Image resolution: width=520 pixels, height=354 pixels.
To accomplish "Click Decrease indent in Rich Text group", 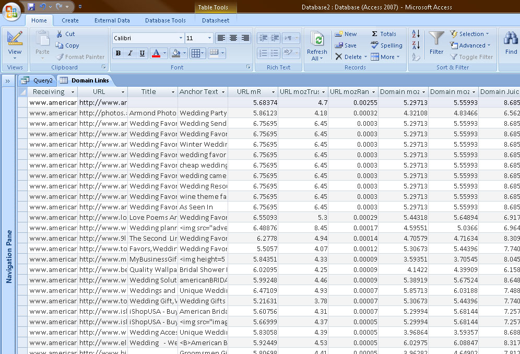I will click(x=263, y=38).
